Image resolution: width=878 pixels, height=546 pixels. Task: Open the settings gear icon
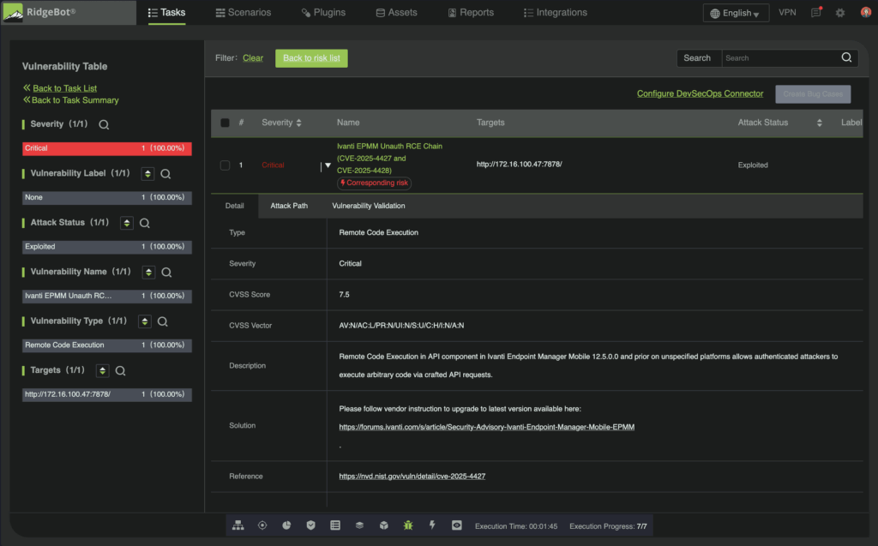[840, 12]
